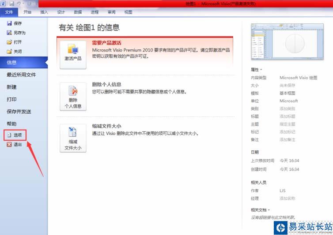333x235 pixels.
Task: Click the Save As (另存为) icon
Action: click(x=9, y=33)
